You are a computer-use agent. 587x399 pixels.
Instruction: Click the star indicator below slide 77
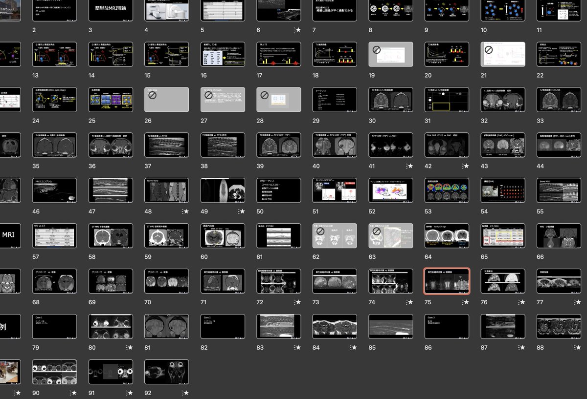[x=578, y=303]
